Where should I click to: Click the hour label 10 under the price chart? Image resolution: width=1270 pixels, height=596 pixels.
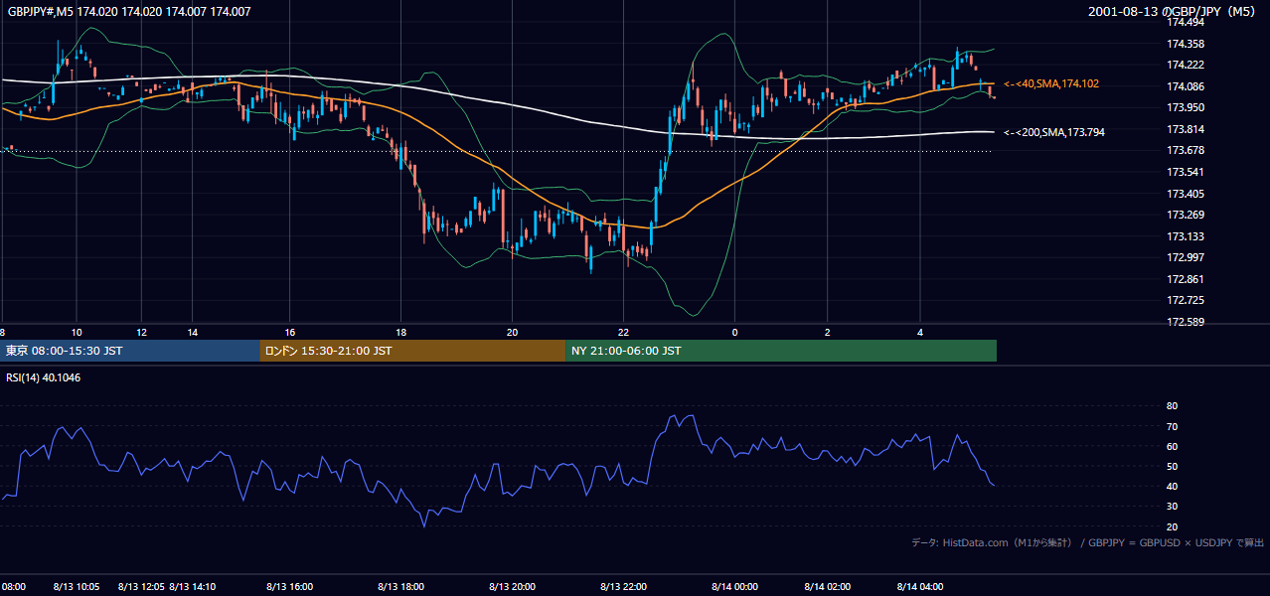pyautogui.click(x=77, y=332)
